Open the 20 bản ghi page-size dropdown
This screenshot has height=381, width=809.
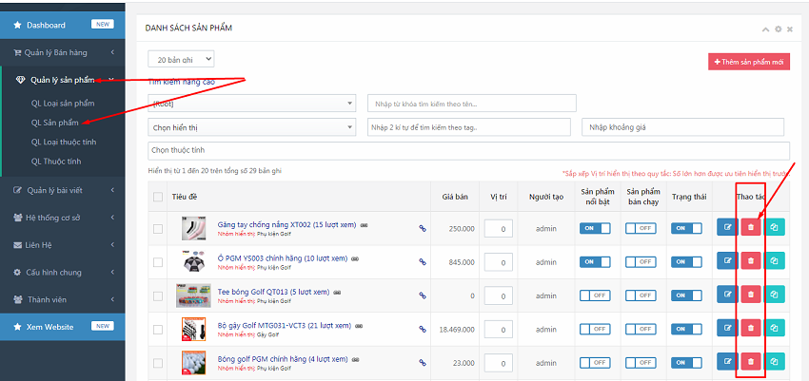(181, 59)
